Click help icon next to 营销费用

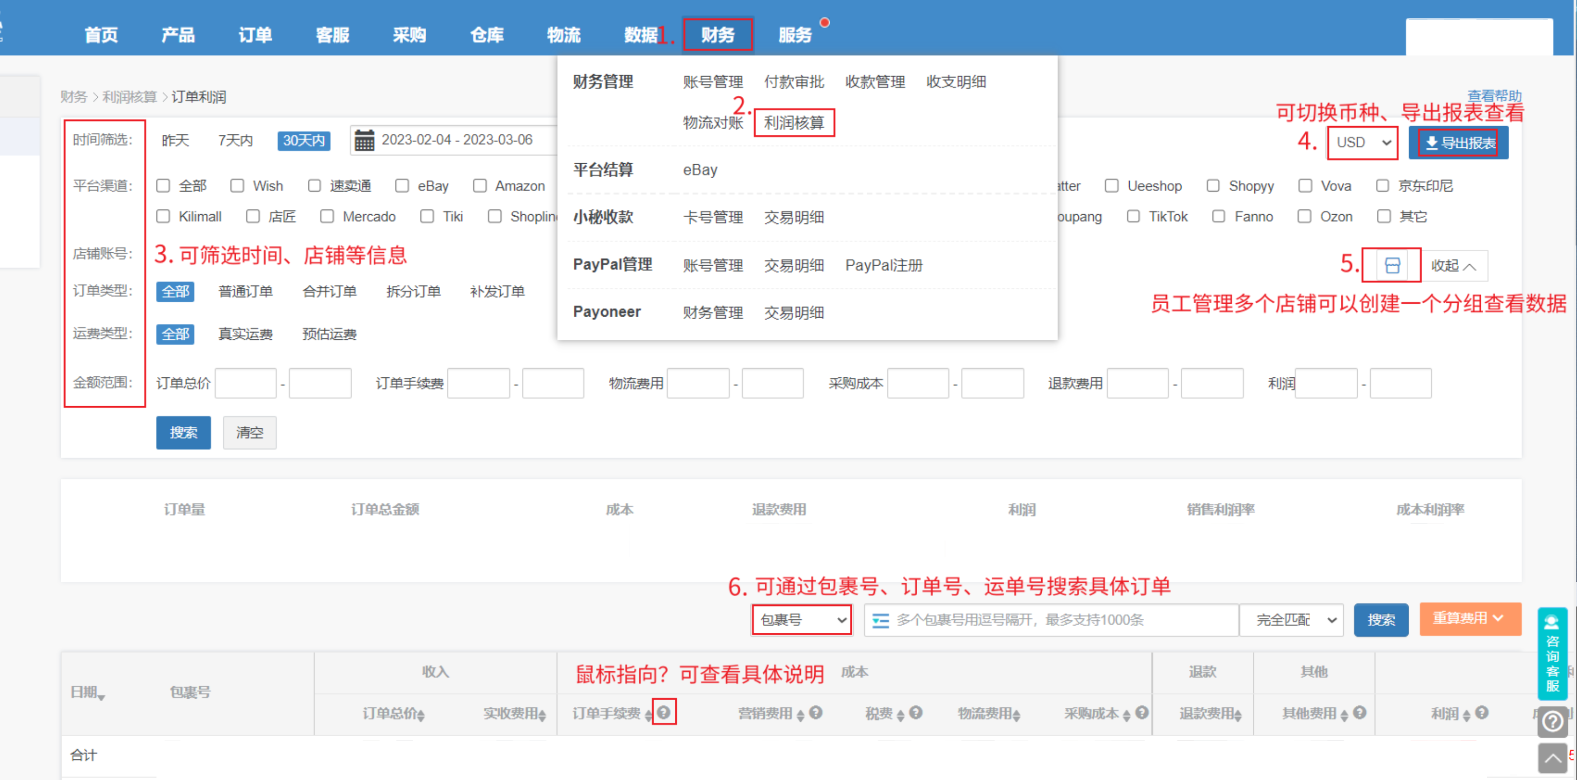(x=815, y=712)
